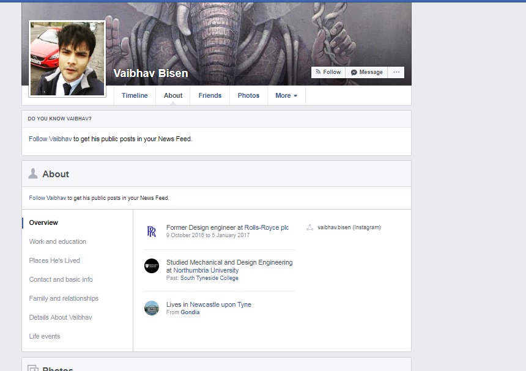This screenshot has width=526, height=371.
Task: Click the Northumbria University logo icon
Action: [x=151, y=266]
